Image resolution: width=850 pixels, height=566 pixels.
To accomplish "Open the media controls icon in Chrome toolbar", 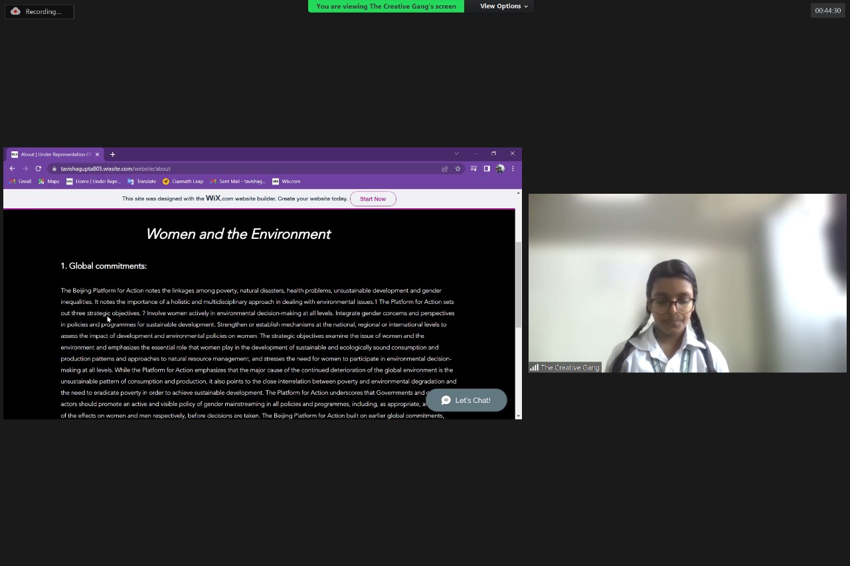I will pyautogui.click(x=473, y=169).
